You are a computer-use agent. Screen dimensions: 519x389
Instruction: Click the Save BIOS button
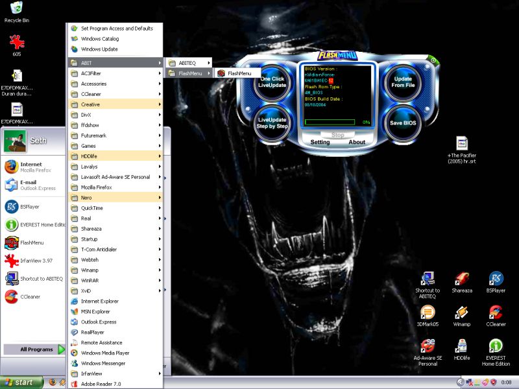pos(403,123)
